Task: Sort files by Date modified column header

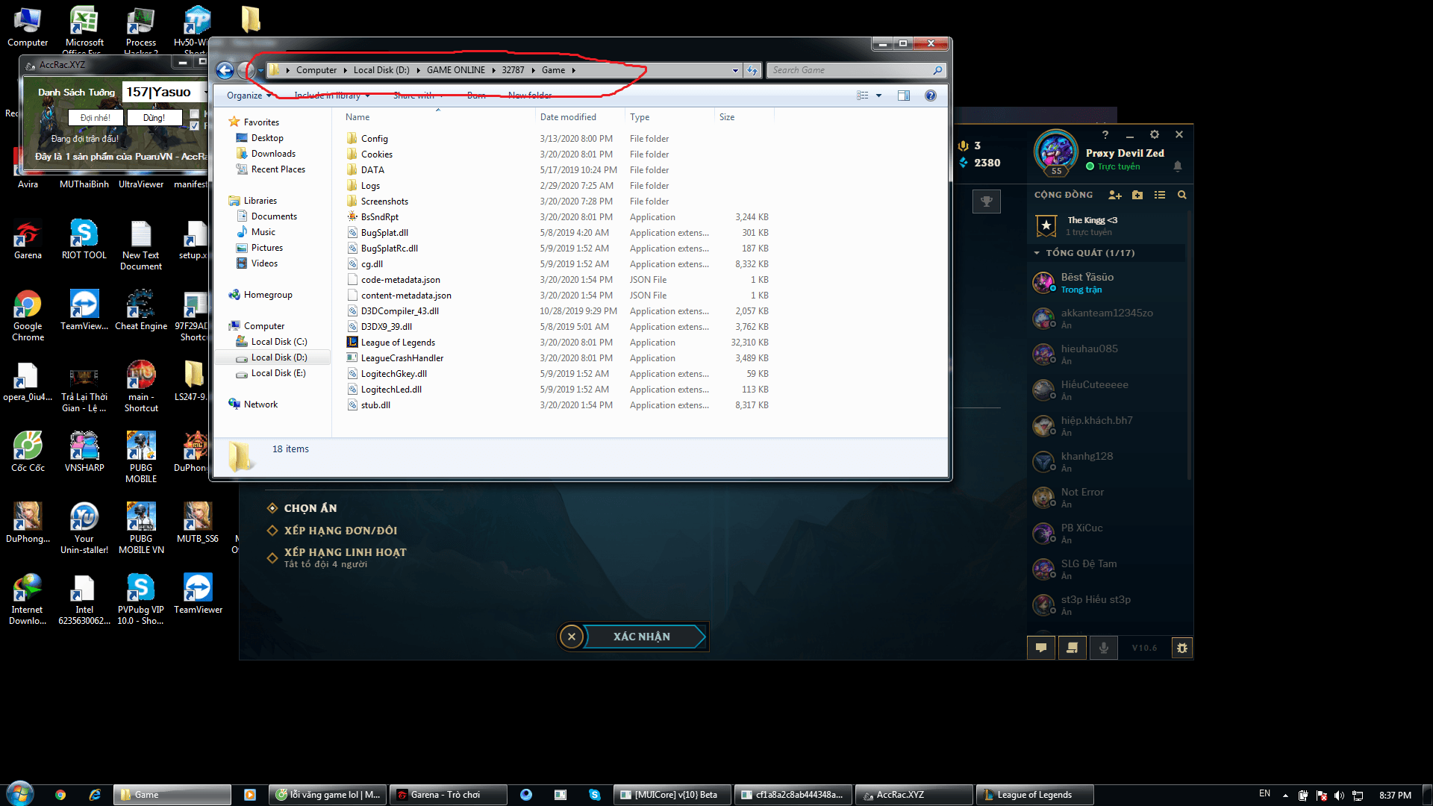Action: pyautogui.click(x=579, y=117)
